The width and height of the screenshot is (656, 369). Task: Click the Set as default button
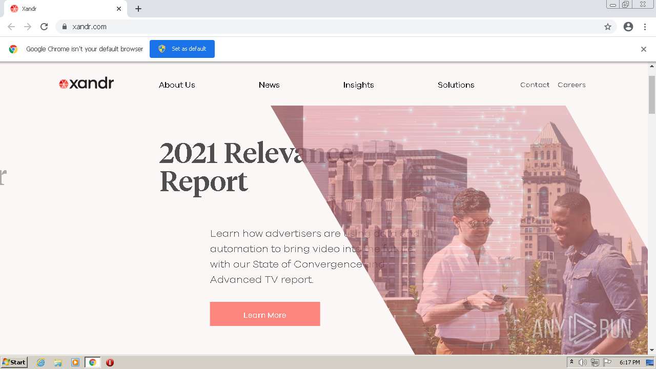[182, 49]
